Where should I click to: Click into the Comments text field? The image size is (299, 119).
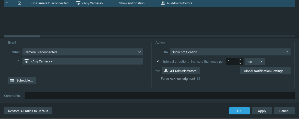[x=160, y=96]
